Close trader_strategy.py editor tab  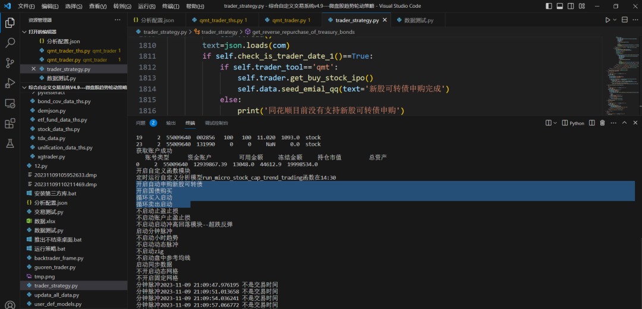coord(385,20)
